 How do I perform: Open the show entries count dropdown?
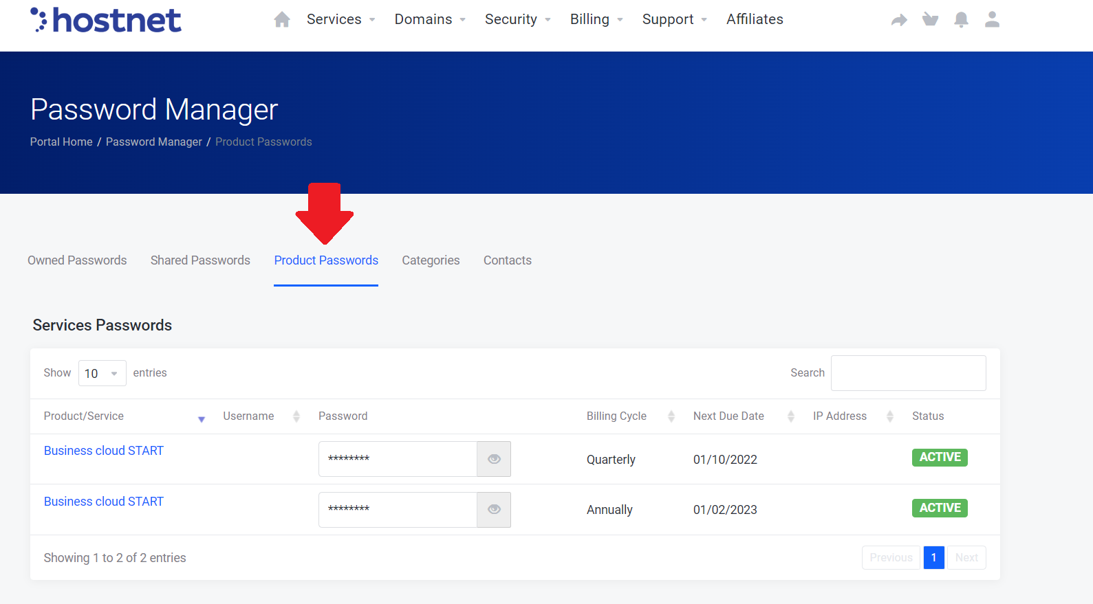tap(102, 373)
